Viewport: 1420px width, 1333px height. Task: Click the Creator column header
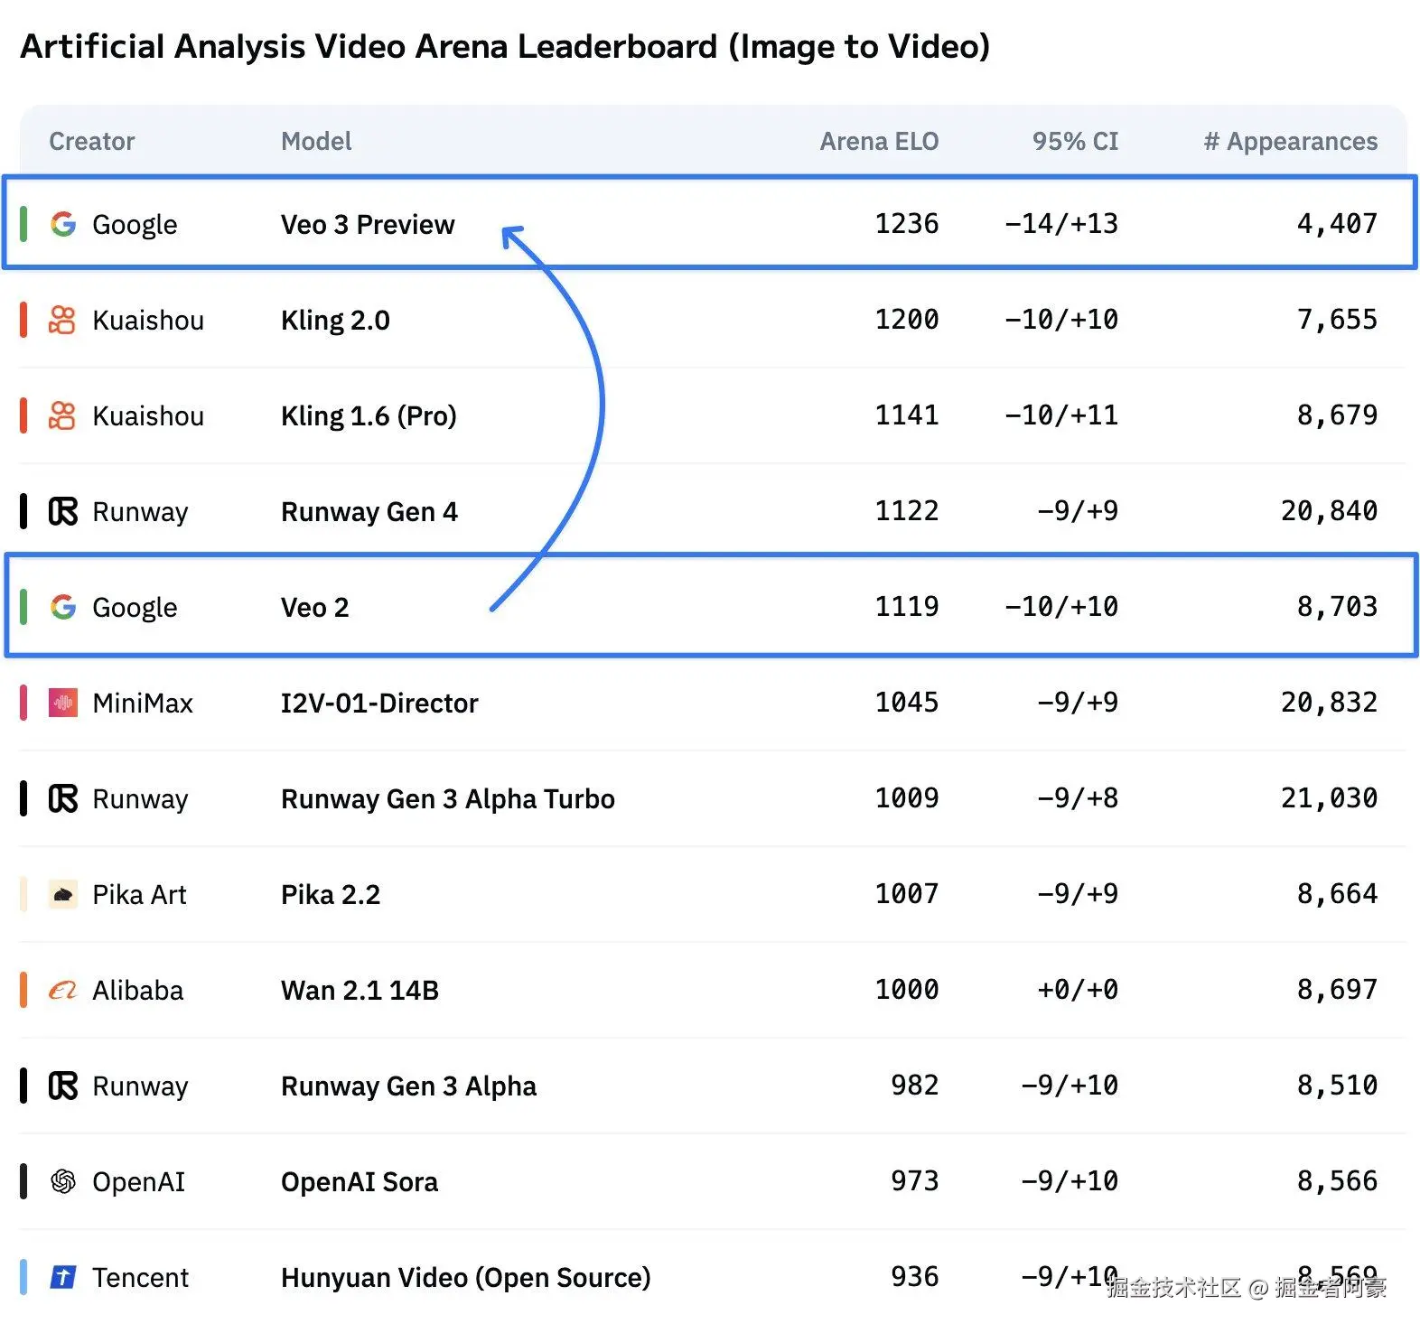coord(91,142)
